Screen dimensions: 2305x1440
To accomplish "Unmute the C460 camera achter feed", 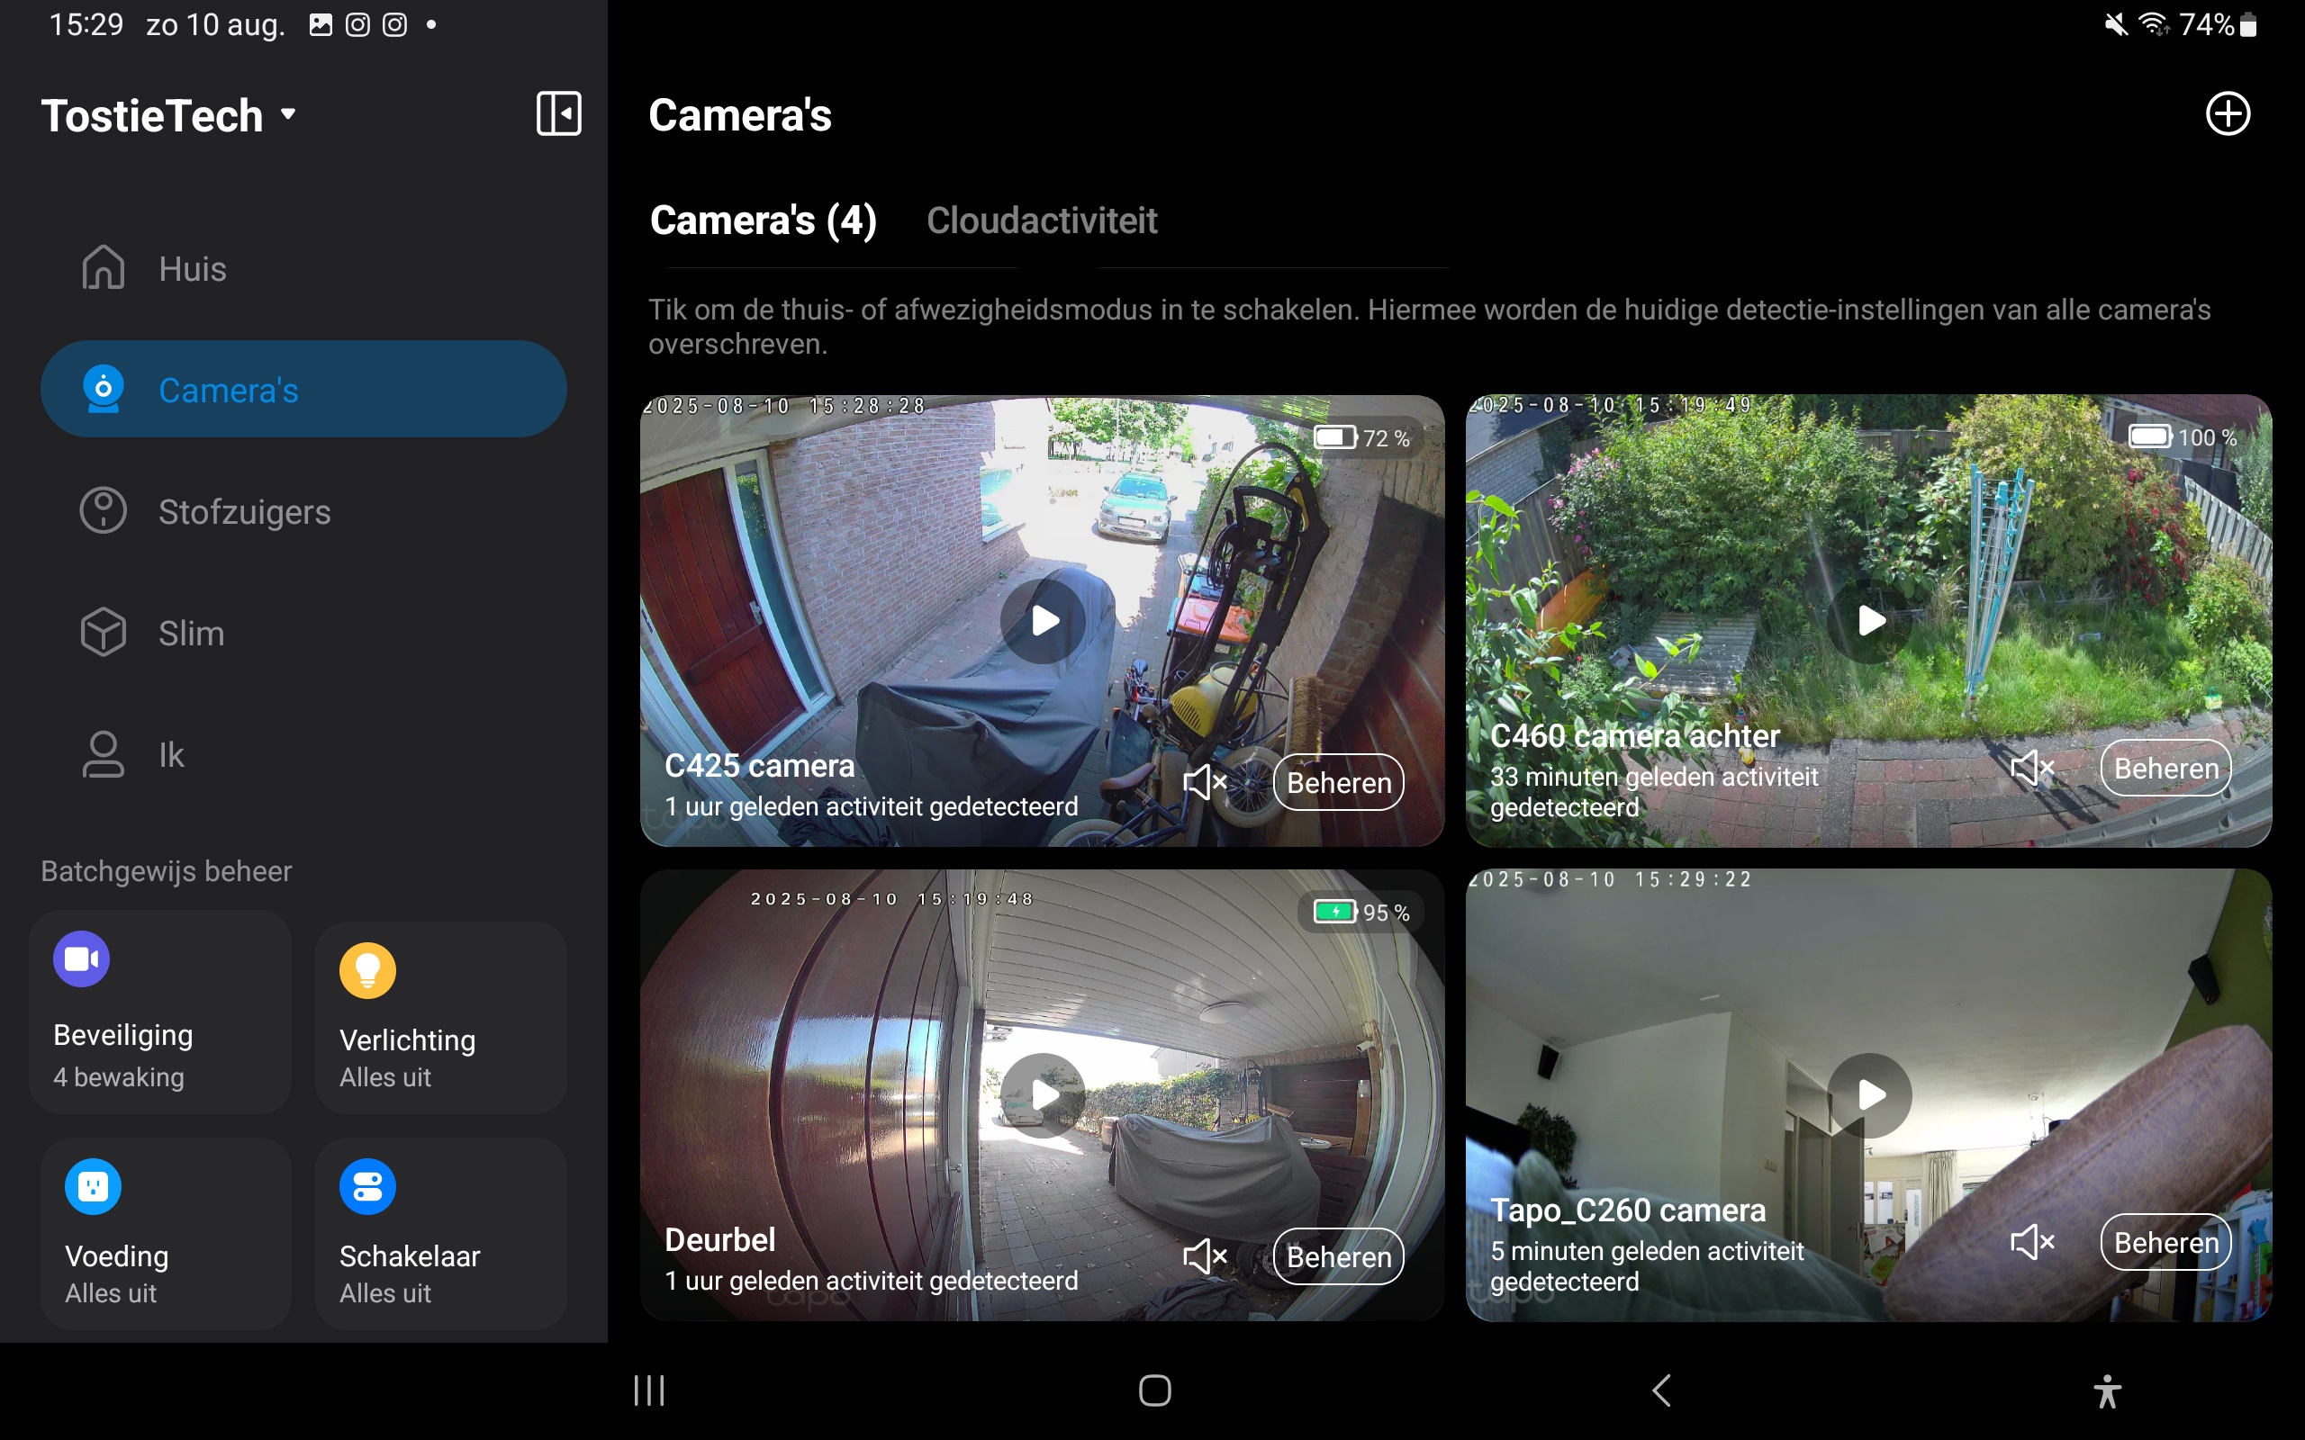I will [2031, 767].
